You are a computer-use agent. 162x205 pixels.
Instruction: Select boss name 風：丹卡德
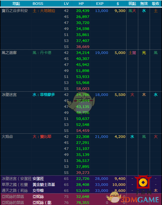42,53
